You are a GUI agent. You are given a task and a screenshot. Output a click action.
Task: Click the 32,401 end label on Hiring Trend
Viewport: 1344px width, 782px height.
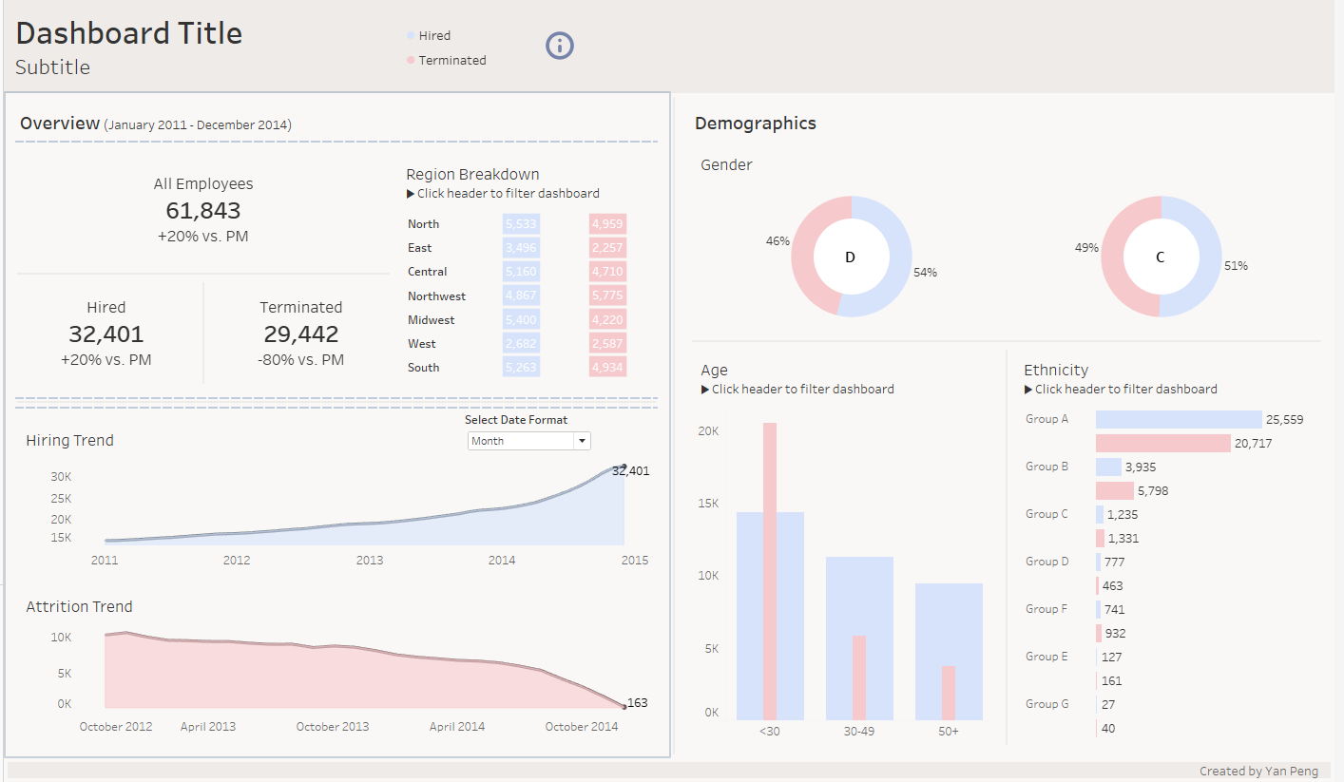(631, 470)
